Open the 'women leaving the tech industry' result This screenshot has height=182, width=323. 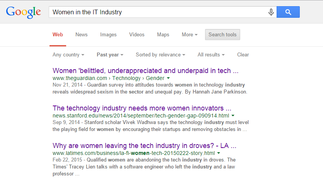144,146
